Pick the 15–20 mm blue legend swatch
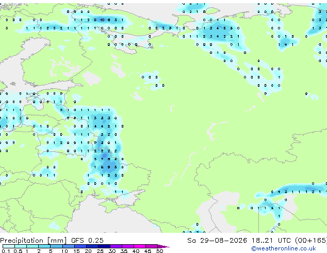327x253 pixels. point(80,246)
